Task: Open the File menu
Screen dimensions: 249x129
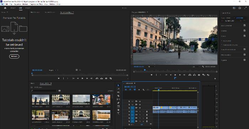Action: (2, 4)
